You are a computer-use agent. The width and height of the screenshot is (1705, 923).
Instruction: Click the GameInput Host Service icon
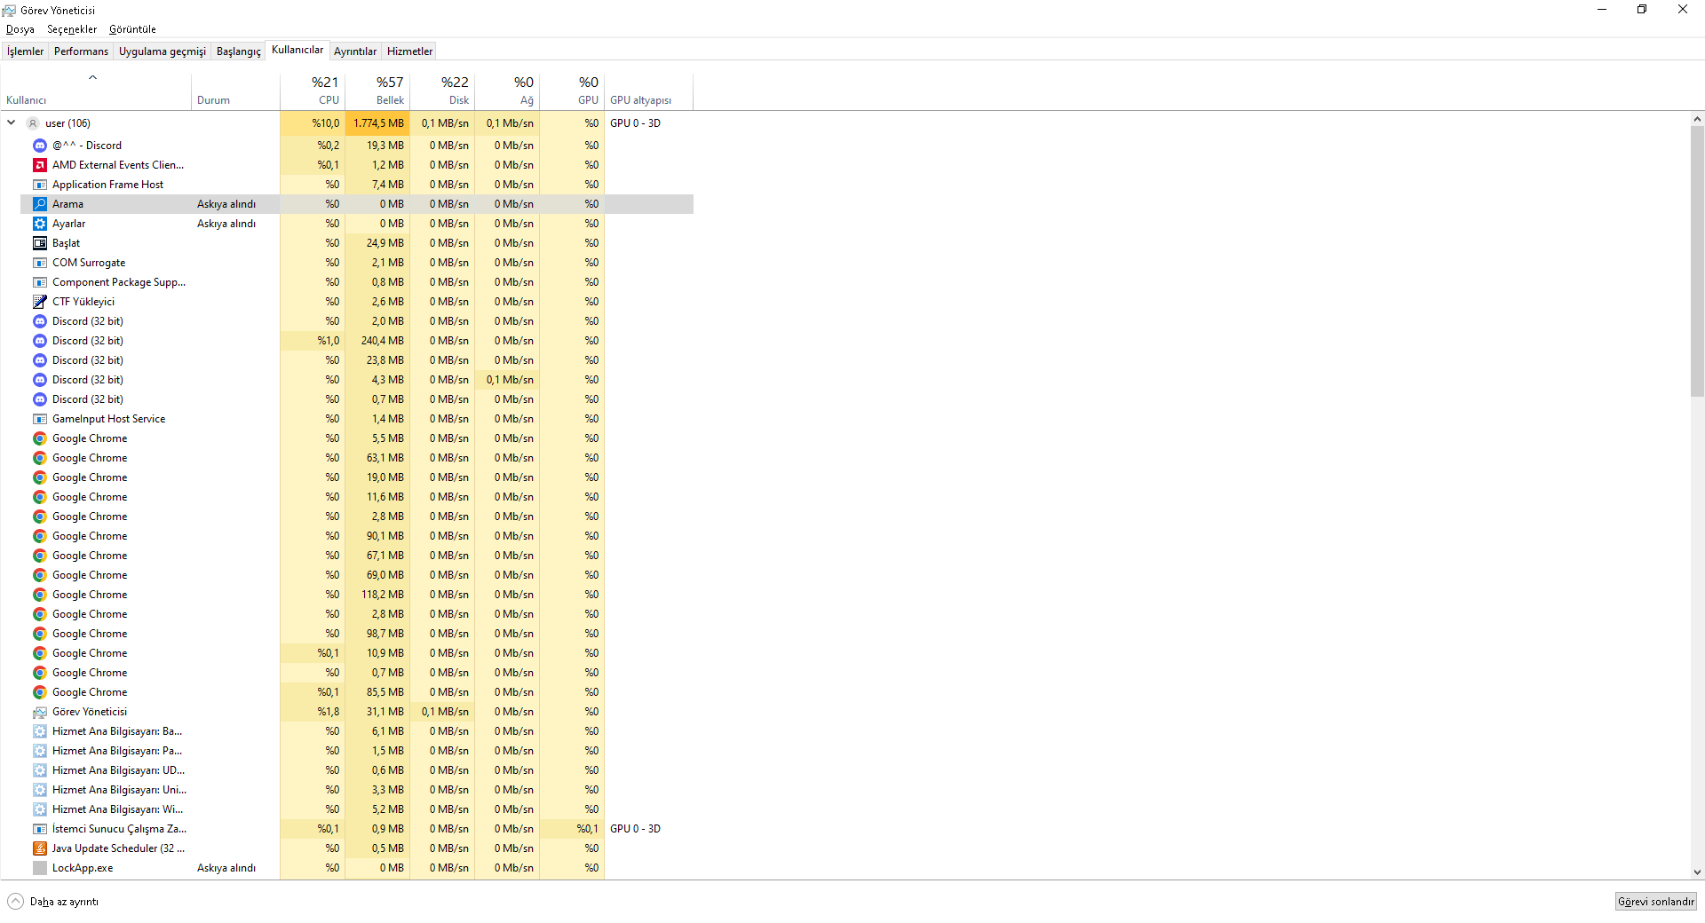pos(40,419)
